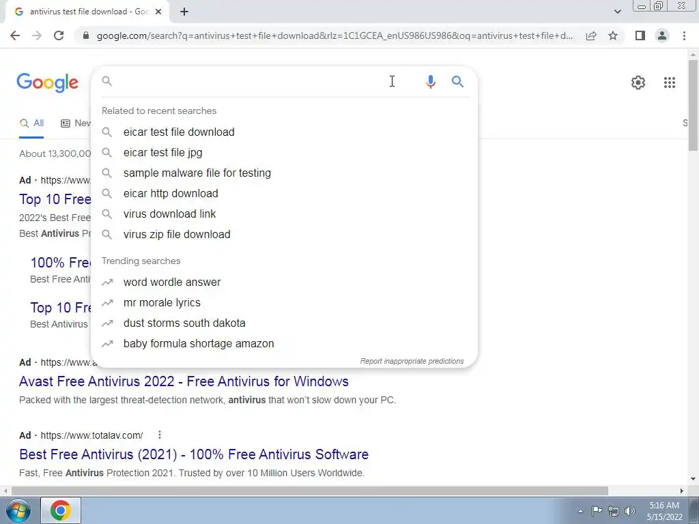The width and height of the screenshot is (699, 524).
Task: Open the three-dot options beside totalav.com ad
Action: (x=160, y=435)
